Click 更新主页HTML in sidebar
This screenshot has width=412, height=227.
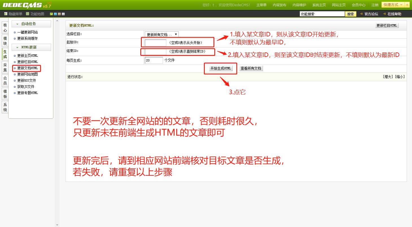(x=27, y=56)
